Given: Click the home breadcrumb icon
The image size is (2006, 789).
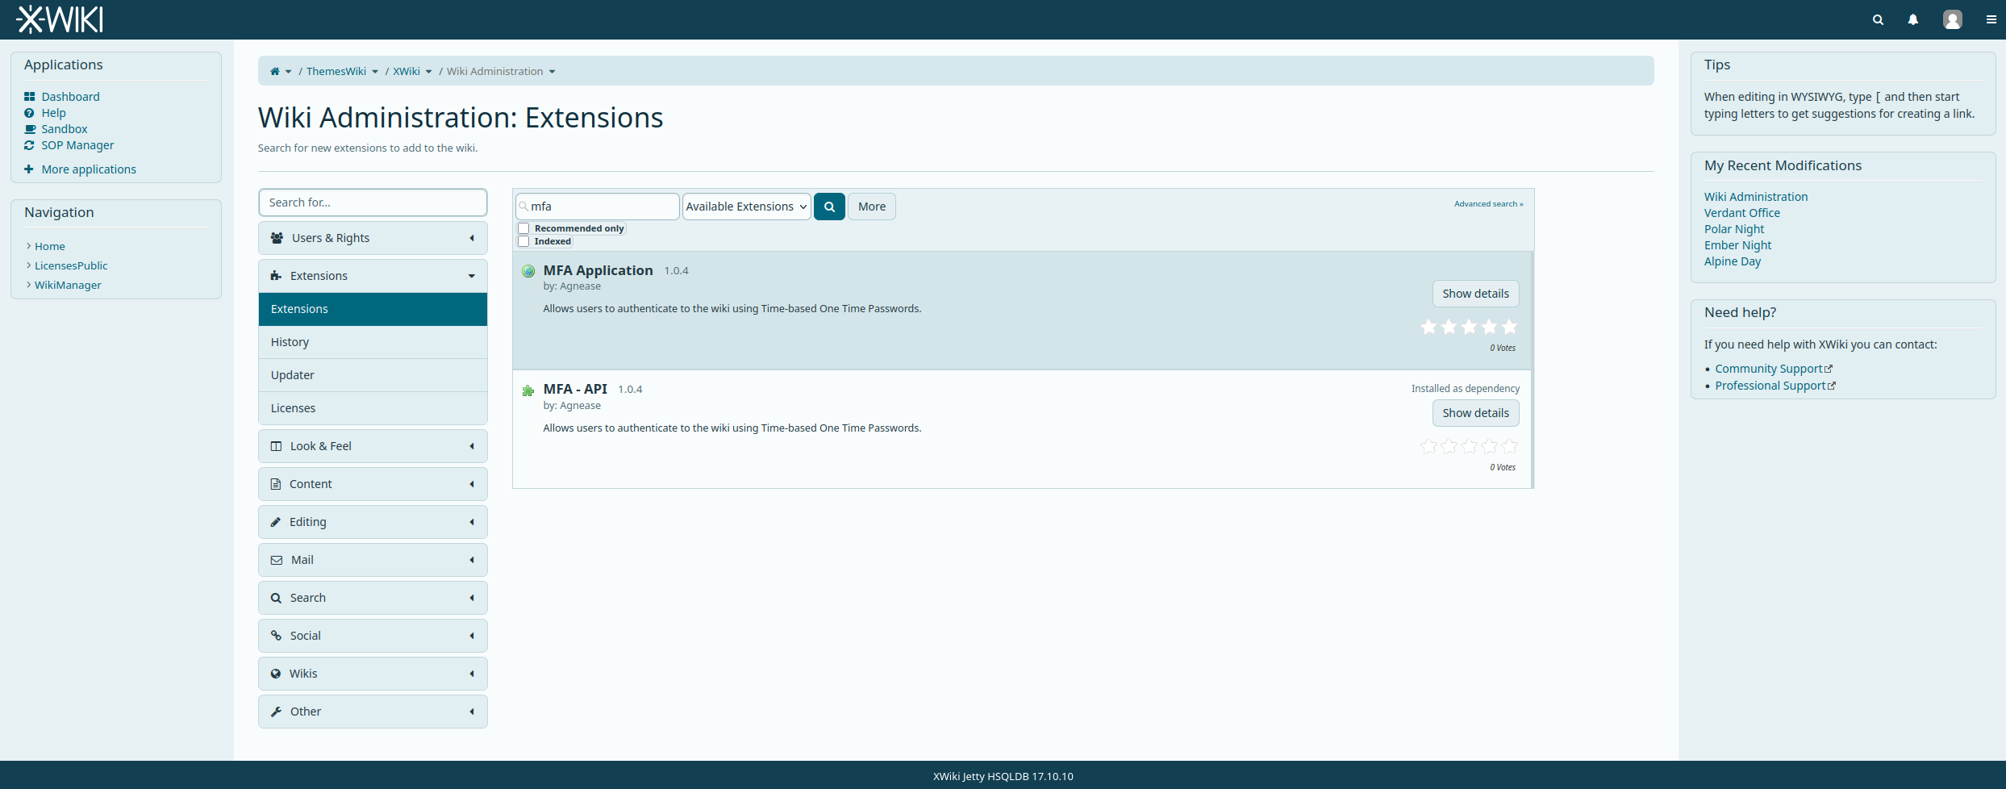Looking at the screenshot, I should [274, 71].
